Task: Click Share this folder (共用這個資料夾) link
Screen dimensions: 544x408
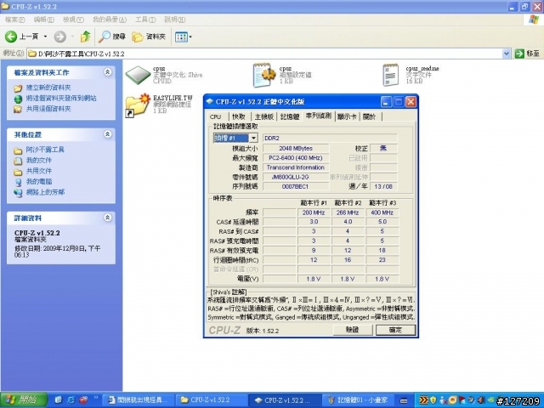Action: tap(48, 109)
